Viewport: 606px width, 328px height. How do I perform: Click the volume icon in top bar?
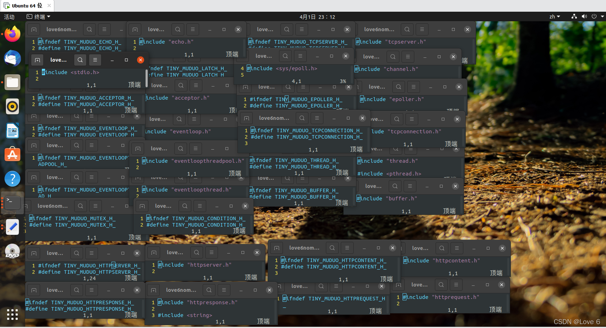pyautogui.click(x=584, y=16)
